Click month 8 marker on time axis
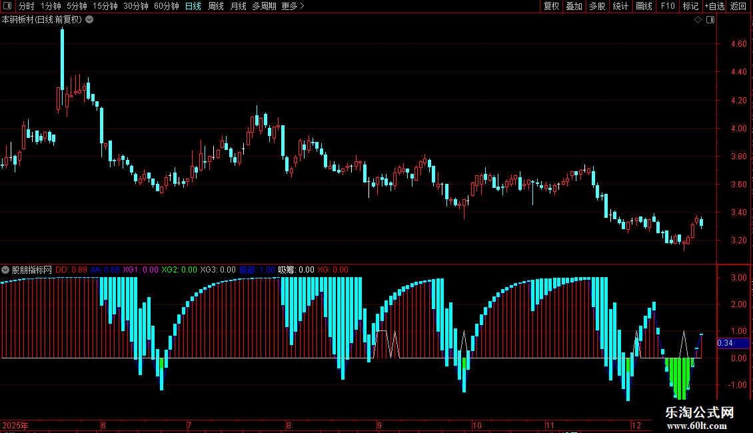 [x=289, y=425]
